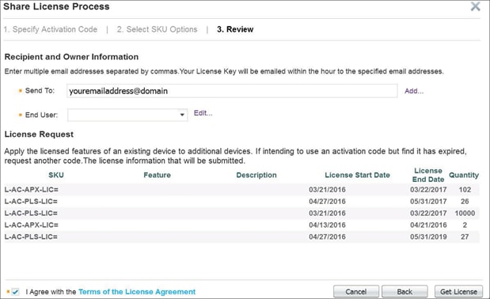Viewport: 490px width, 299px height.
Task: Sort by License Start Date header
Action: point(357,175)
